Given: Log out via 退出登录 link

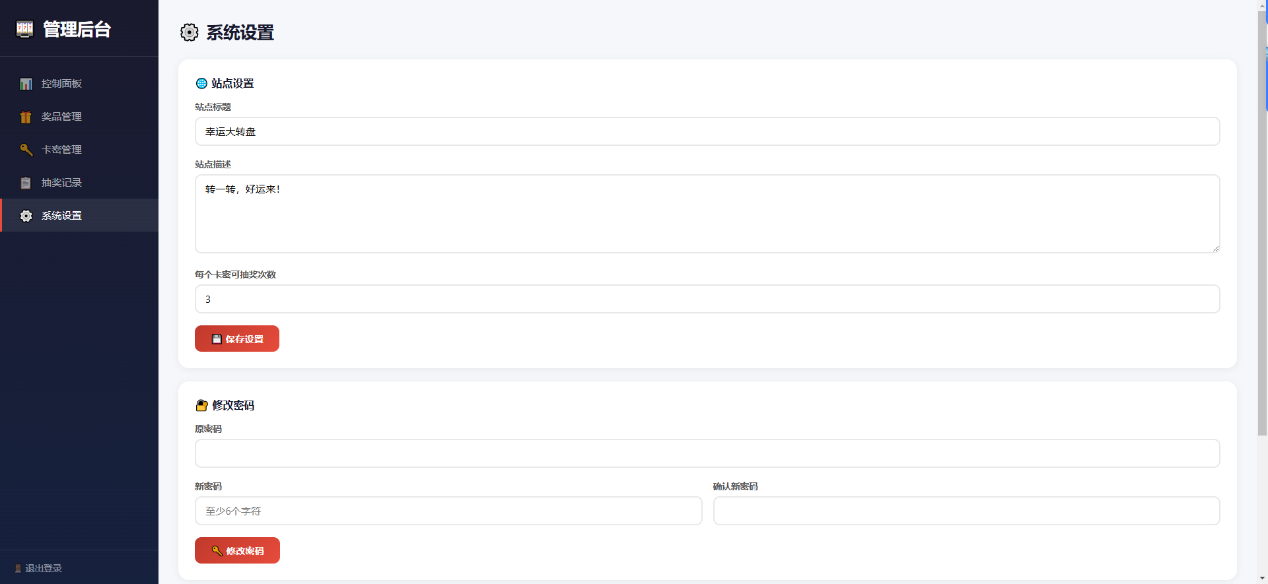Looking at the screenshot, I should pos(43,568).
